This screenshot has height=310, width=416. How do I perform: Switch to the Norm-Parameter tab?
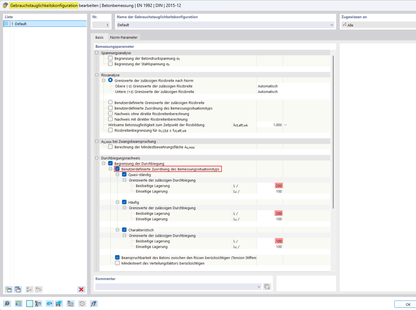point(124,37)
